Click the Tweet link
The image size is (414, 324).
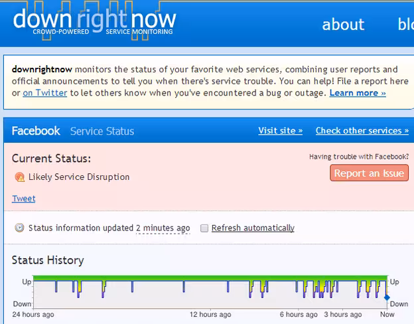tap(24, 199)
